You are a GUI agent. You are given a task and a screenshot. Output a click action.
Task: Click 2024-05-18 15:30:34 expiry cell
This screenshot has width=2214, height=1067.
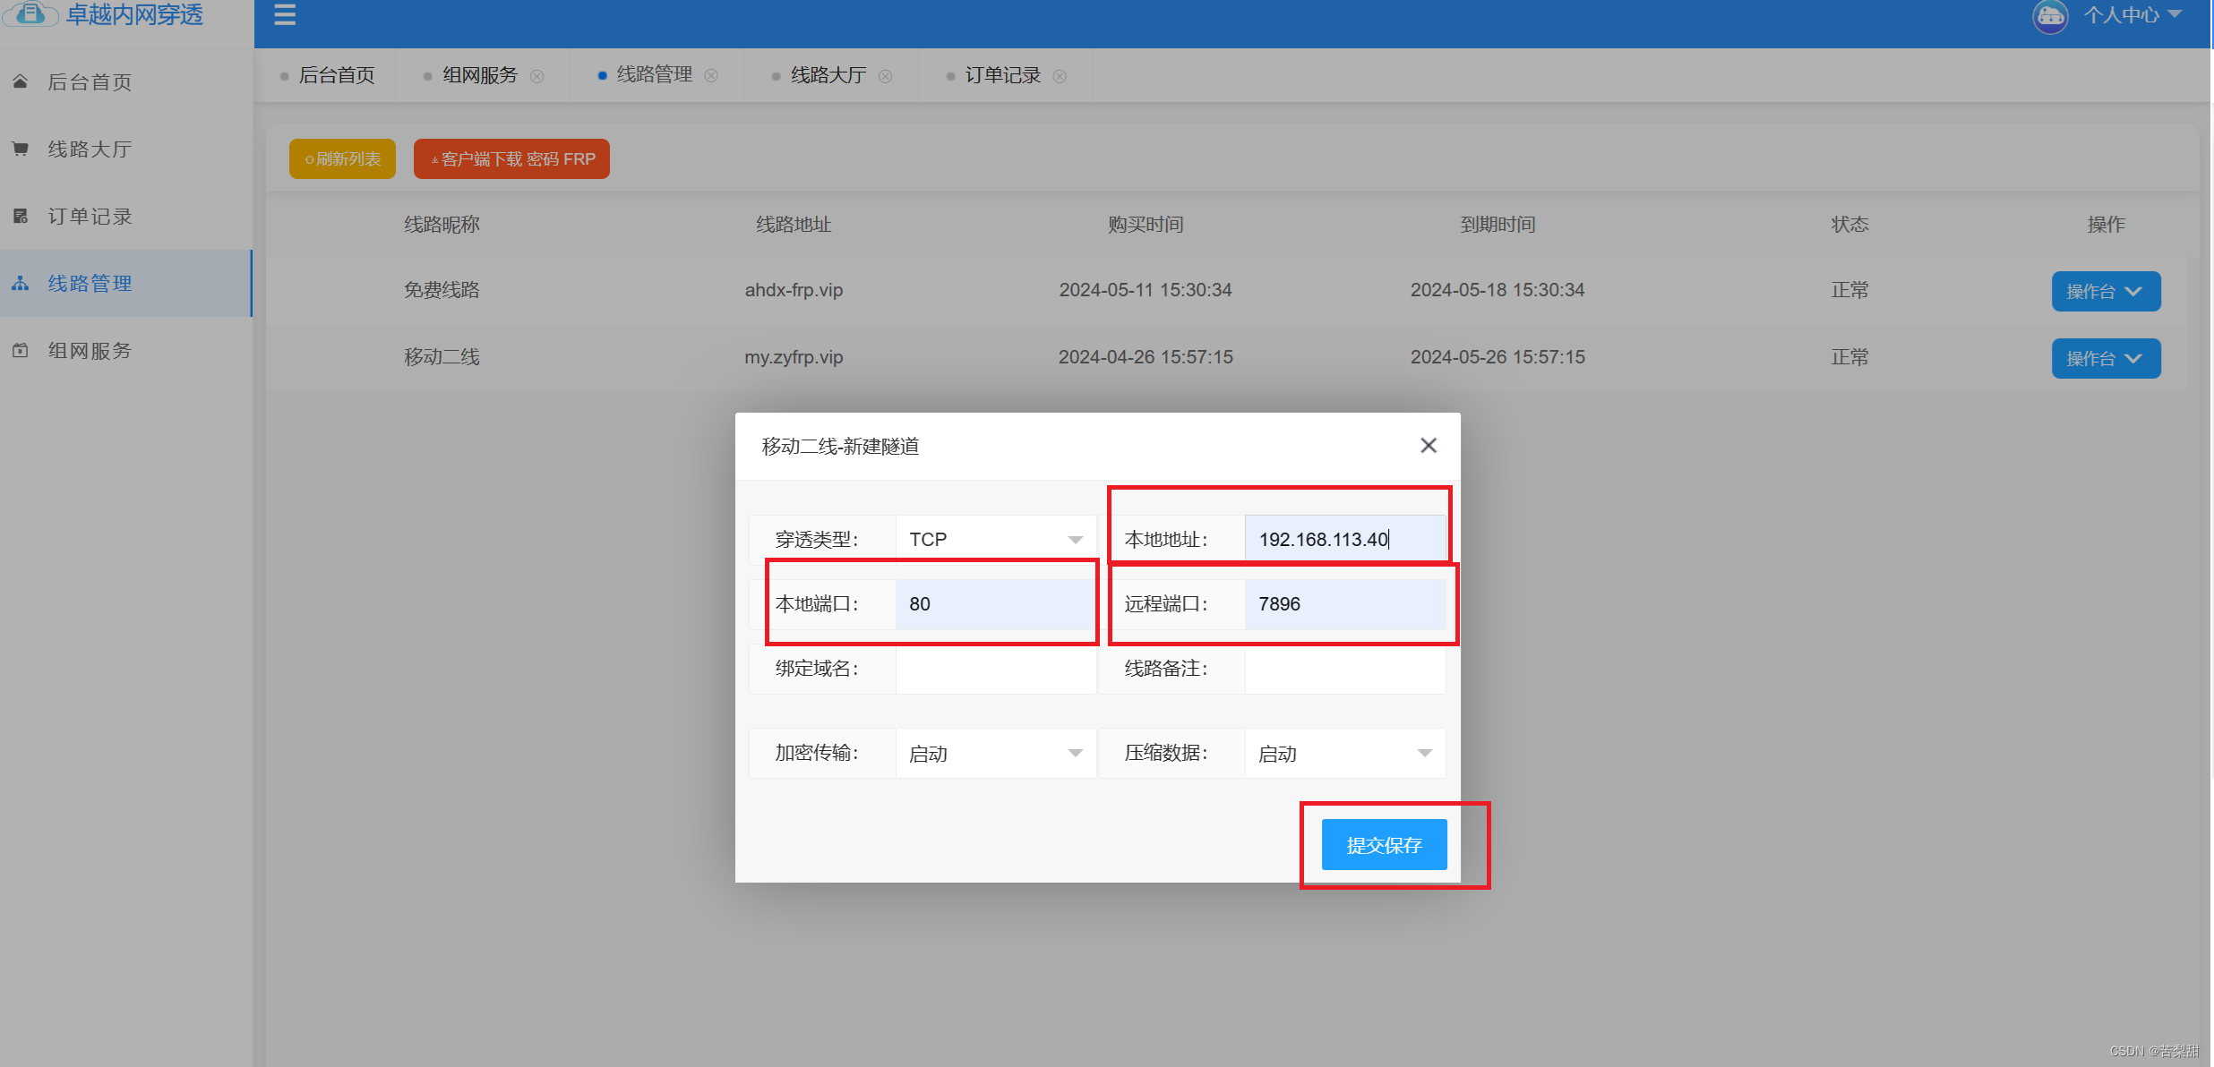[1497, 290]
